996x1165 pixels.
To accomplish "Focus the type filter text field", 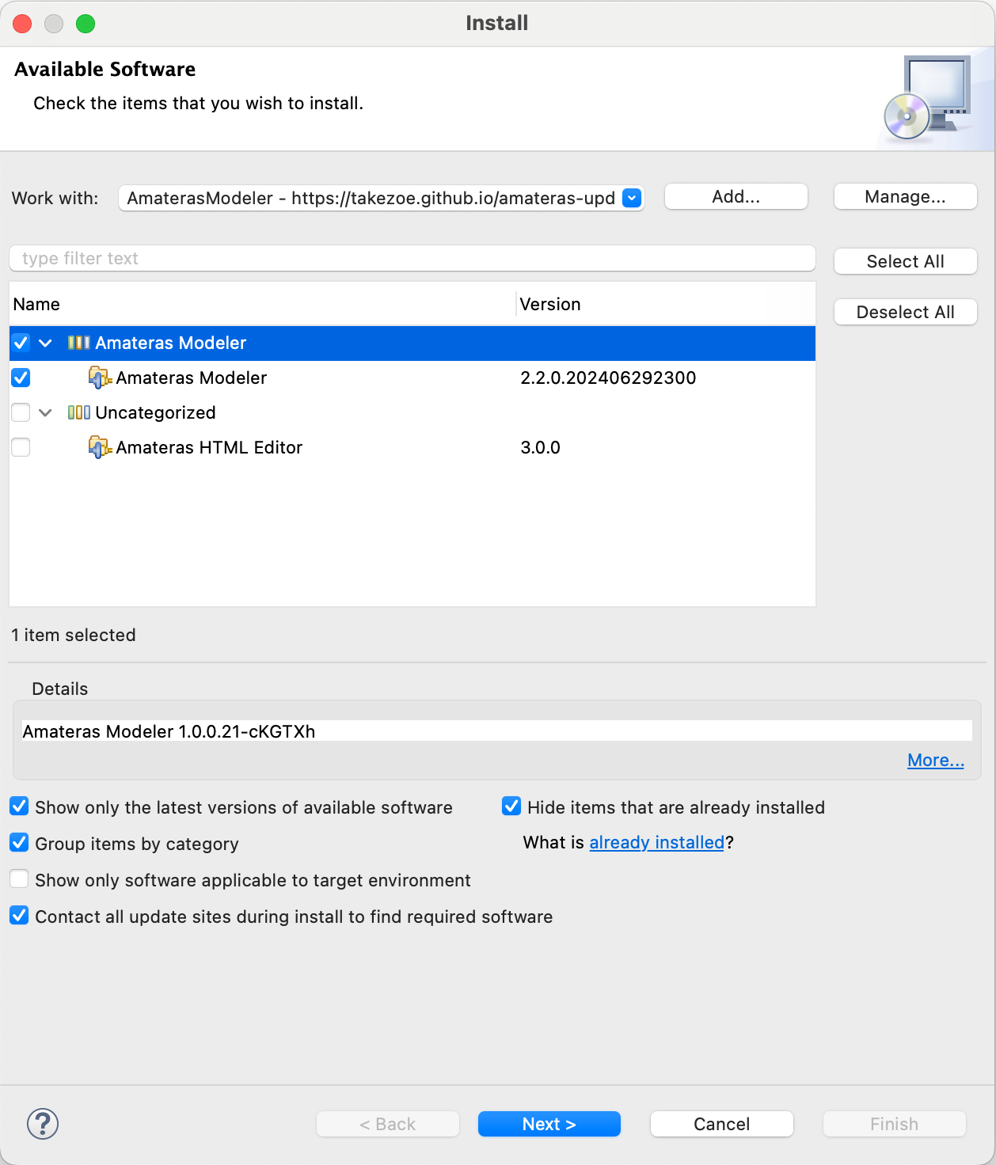I will pyautogui.click(x=412, y=259).
